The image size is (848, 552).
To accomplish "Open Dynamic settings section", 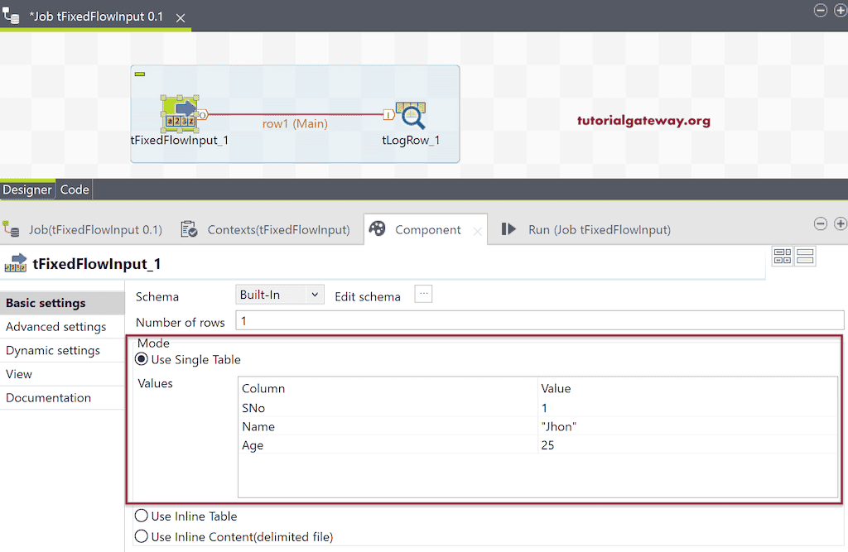I will point(62,351).
